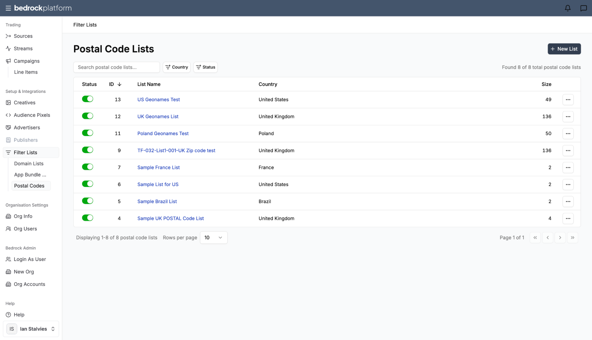Open the Status filter dropdown
Image resolution: width=592 pixels, height=340 pixels.
coord(205,67)
